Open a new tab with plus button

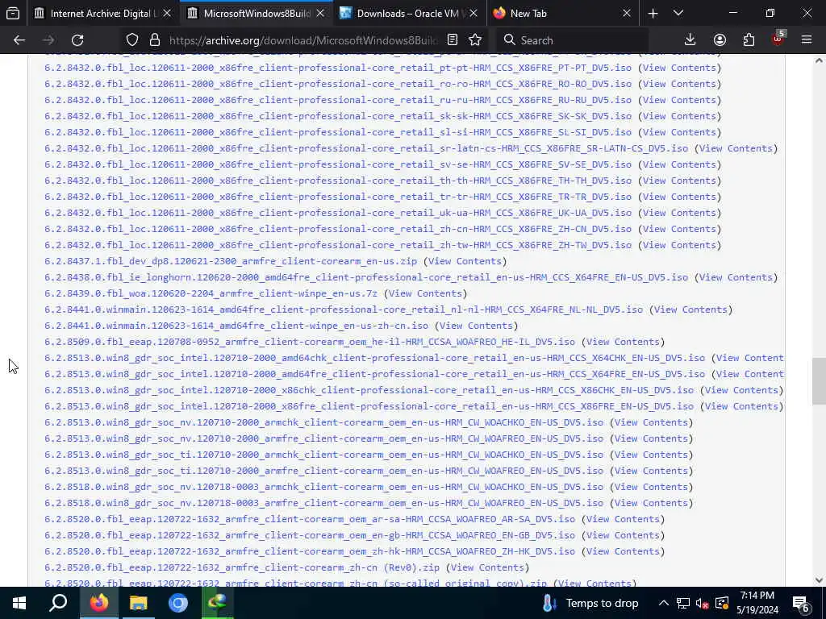[x=653, y=13]
